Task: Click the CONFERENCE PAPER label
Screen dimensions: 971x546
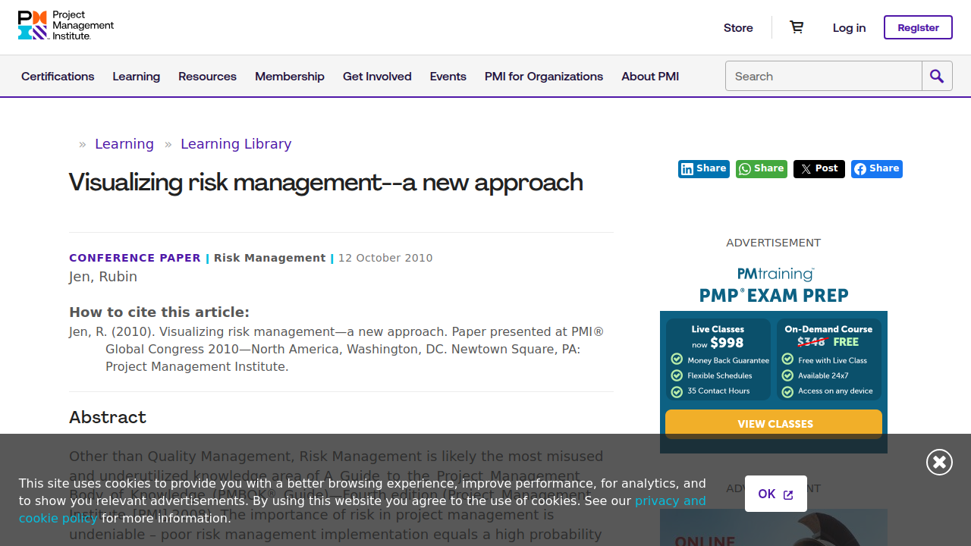Action: (x=135, y=258)
